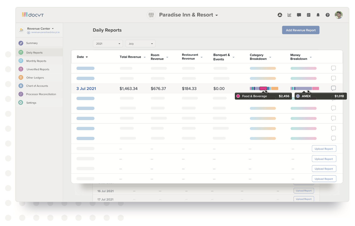Screen dimensions: 355x226
Task: Click the Banquet & Events column sort arrow
Action: 234,57
